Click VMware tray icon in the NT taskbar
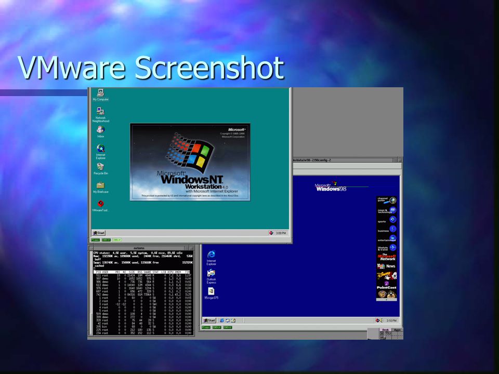The width and height of the screenshot is (499, 374). [271, 233]
